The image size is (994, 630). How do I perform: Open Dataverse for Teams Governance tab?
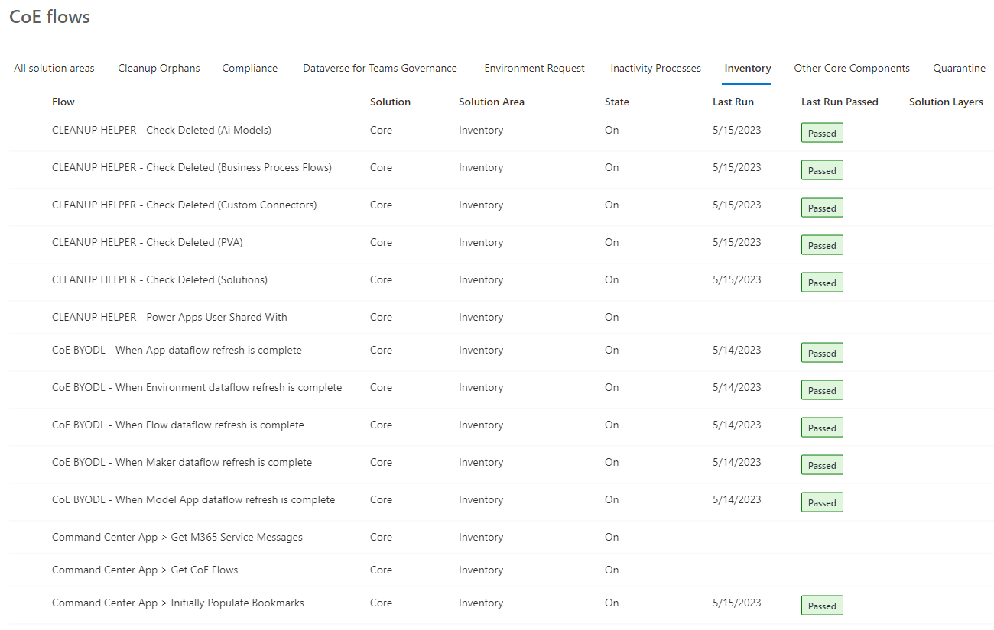(x=379, y=68)
